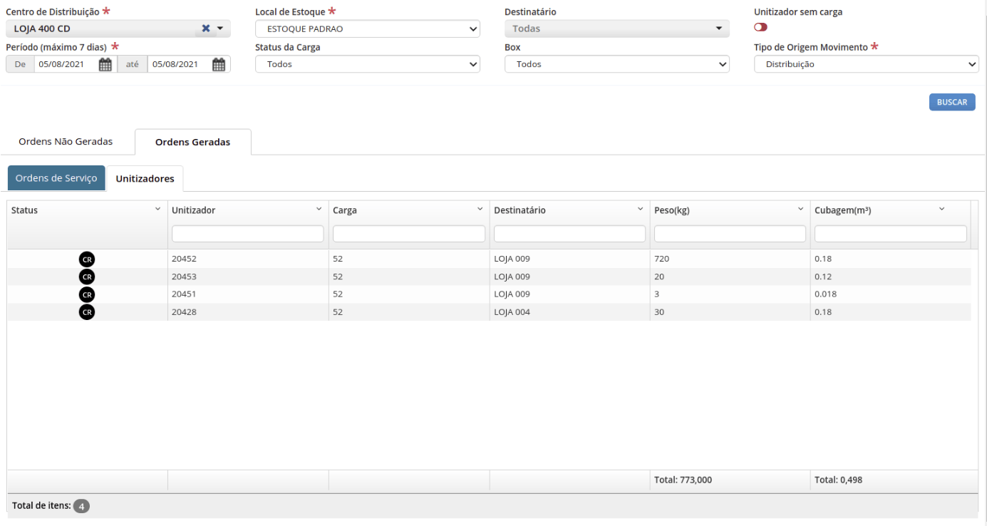Open the Centro de Distribuição dropdown arrow
Viewport: 987px width, 526px height.
click(220, 29)
